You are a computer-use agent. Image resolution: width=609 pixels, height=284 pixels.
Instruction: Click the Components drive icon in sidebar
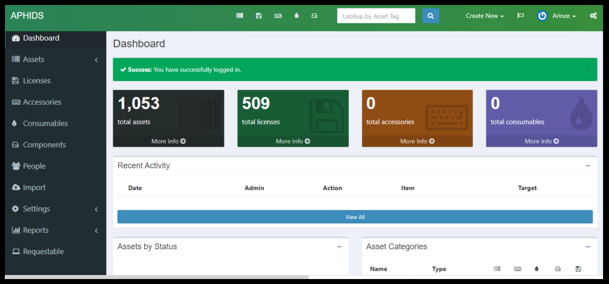click(15, 144)
